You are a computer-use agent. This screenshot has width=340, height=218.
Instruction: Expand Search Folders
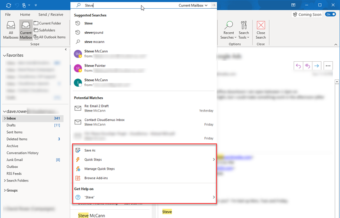pos(5,180)
